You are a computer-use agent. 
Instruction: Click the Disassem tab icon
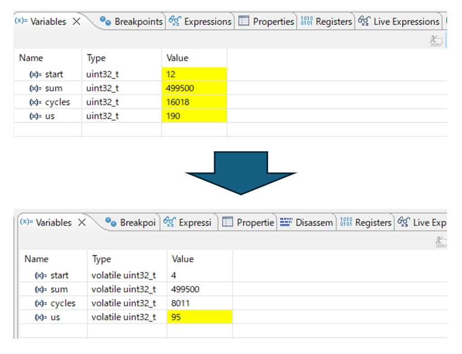286,222
